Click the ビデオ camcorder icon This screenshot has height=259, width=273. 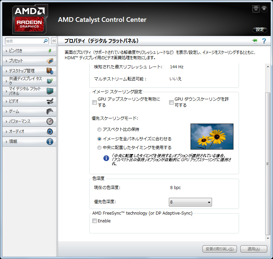(50, 101)
